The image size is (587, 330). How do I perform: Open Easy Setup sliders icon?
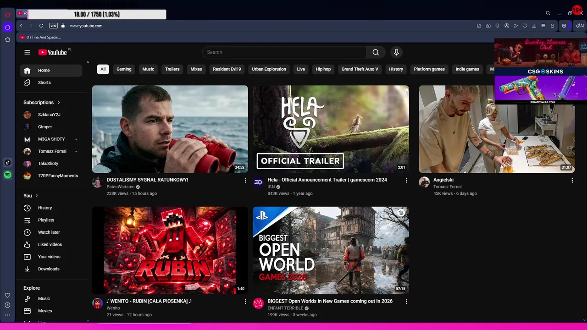pos(543,26)
